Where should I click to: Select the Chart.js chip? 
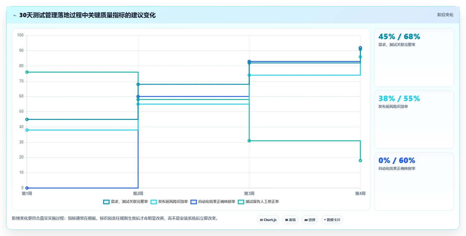click(x=268, y=220)
